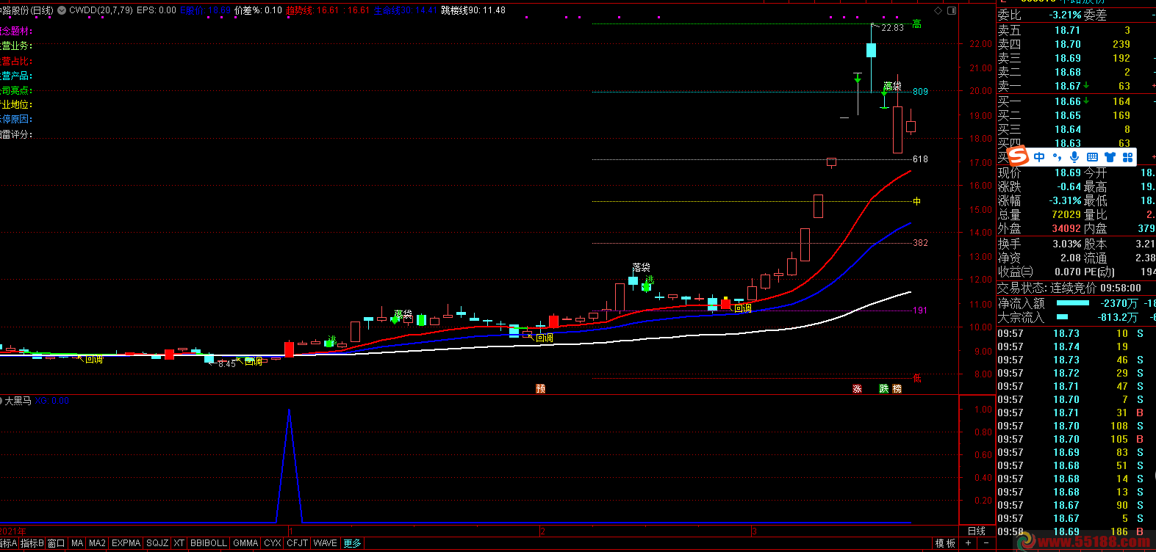Switch indicator to CYX

[x=273, y=543]
